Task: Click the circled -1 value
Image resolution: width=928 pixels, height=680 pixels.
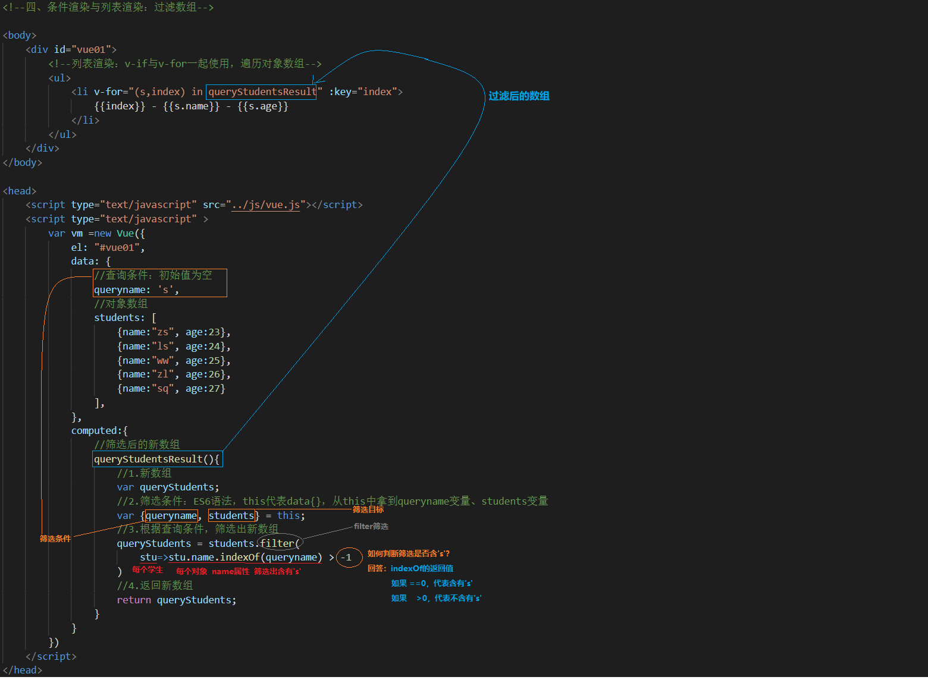Action: click(x=348, y=558)
